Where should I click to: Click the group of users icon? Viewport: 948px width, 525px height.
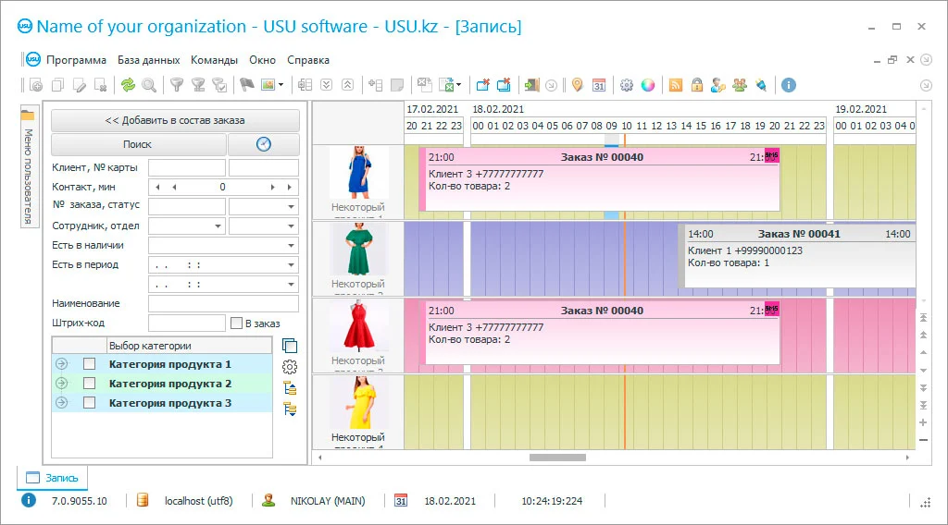[740, 85]
